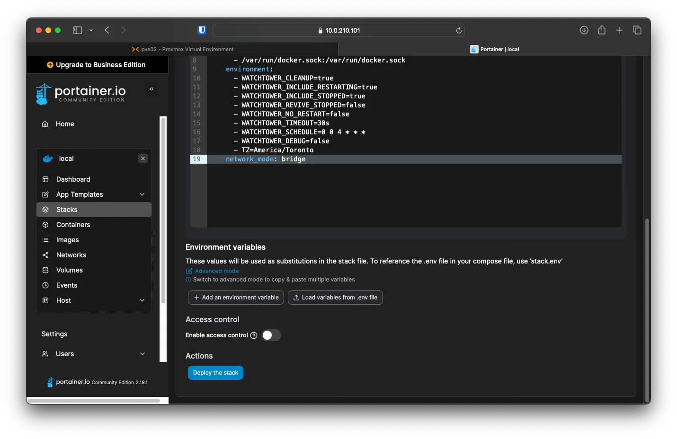The image size is (677, 439).
Task: Click the Stacks layers icon
Action: pos(45,210)
